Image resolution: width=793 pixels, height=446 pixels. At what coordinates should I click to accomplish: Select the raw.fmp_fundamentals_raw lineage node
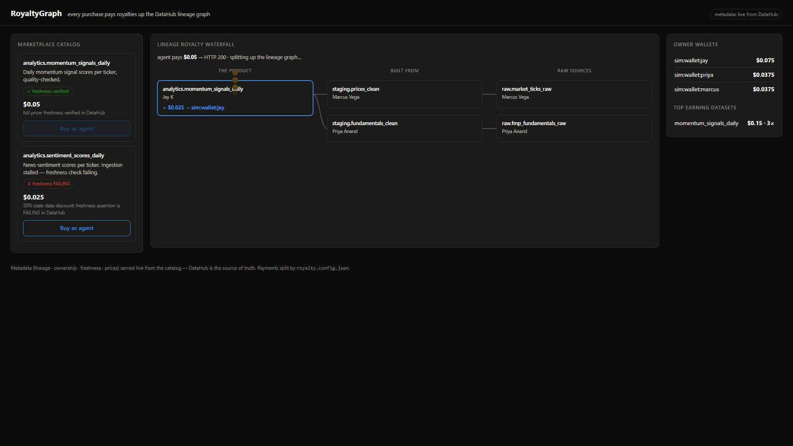574,128
